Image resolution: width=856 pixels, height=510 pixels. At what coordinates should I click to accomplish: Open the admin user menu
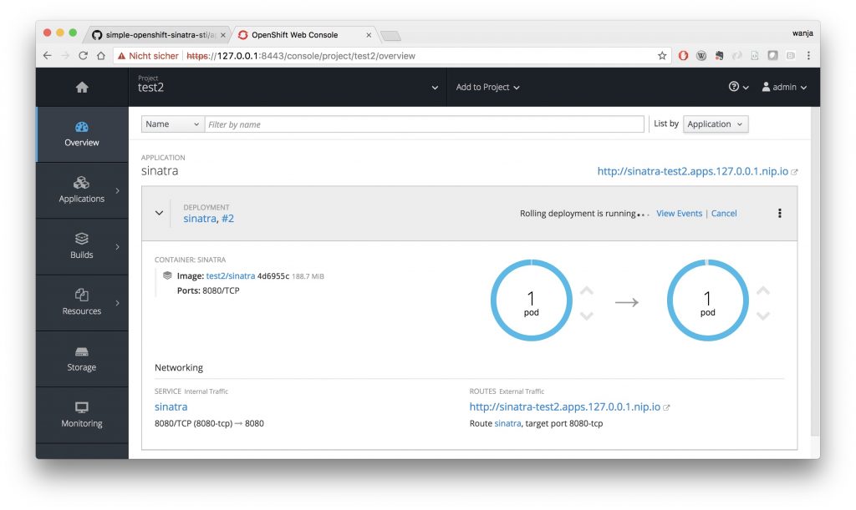click(x=784, y=87)
